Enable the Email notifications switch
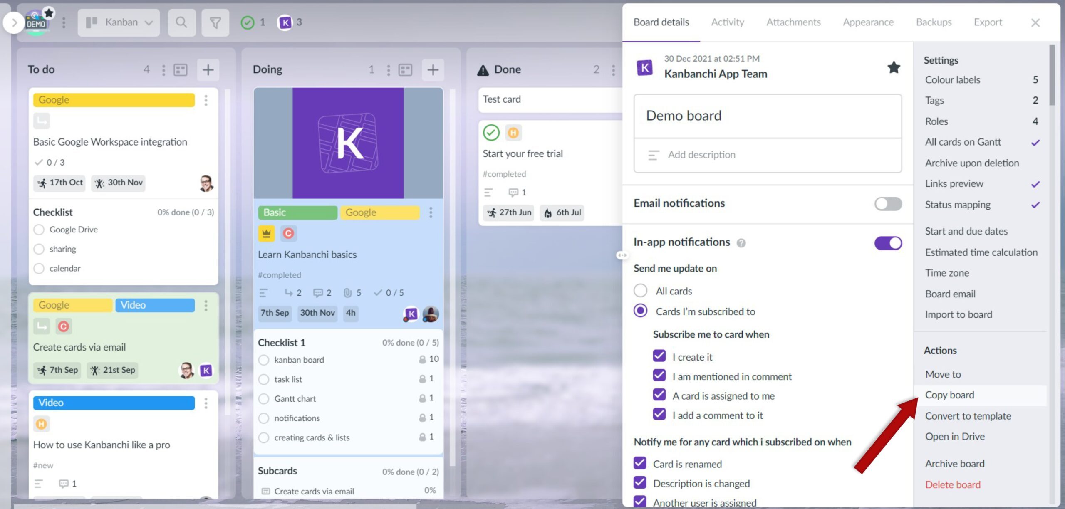The image size is (1065, 509). (x=888, y=204)
